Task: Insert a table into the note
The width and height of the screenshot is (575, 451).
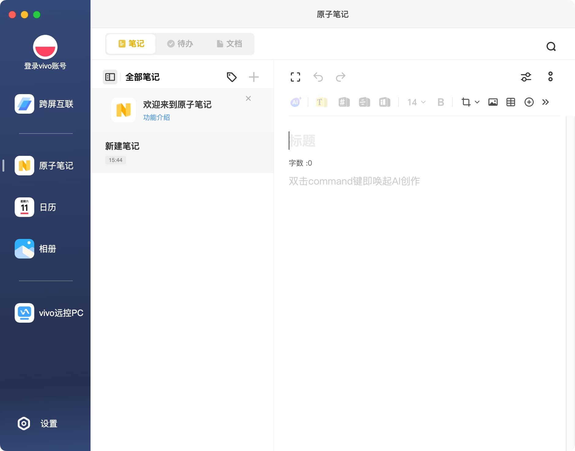Action: click(511, 102)
